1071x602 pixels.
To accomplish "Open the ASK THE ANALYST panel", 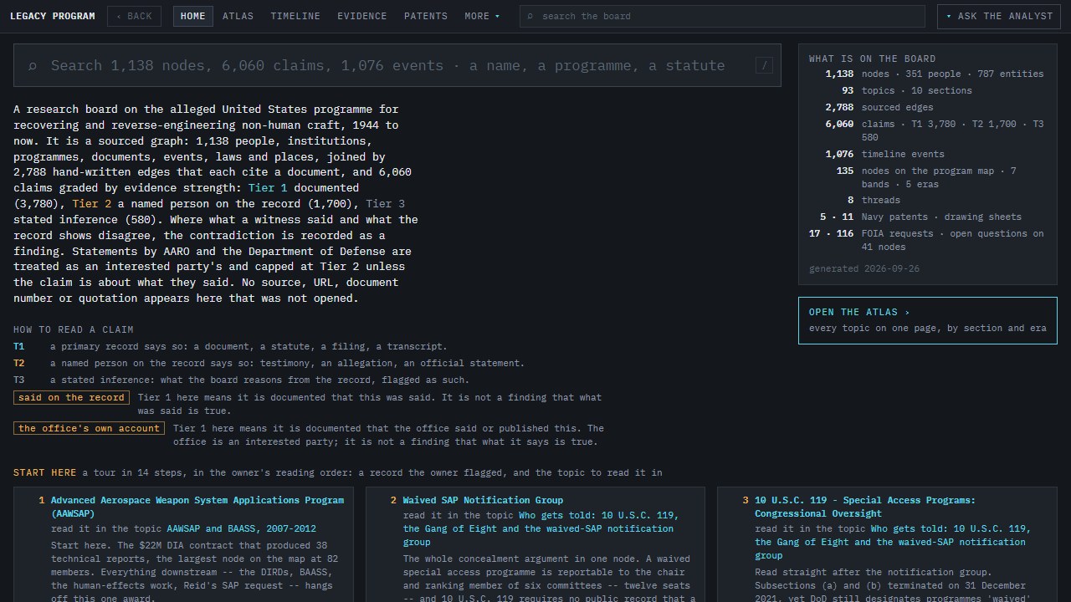I will (997, 16).
